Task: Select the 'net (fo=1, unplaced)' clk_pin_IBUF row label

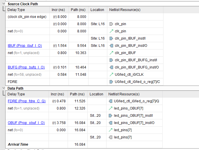Action: [x=24, y=53]
